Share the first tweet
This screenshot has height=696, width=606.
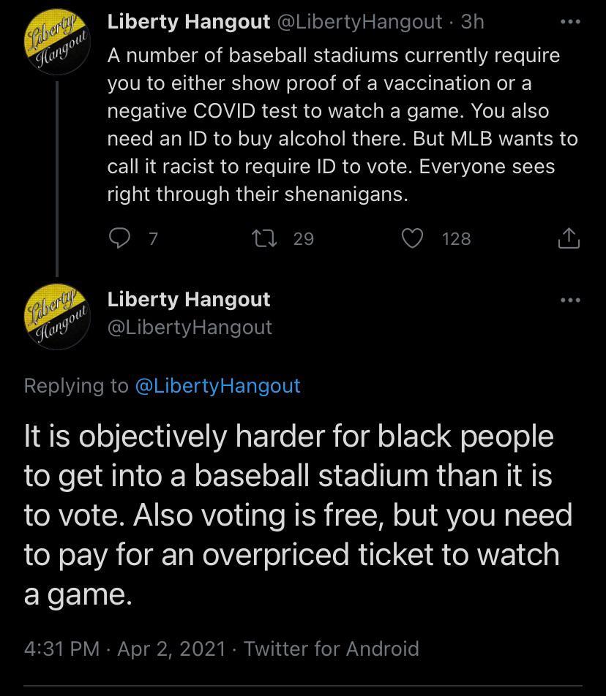[x=569, y=238]
